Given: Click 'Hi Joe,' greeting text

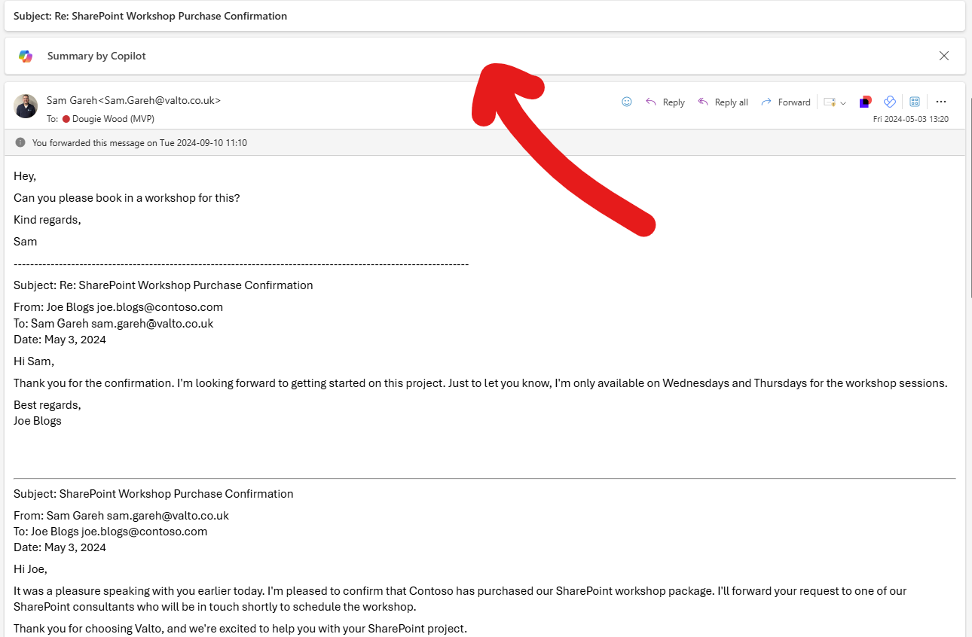Looking at the screenshot, I should (x=30, y=569).
